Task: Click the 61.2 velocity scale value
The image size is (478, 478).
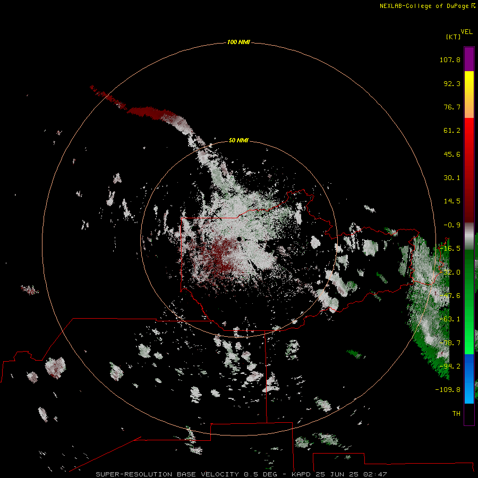Action: click(x=452, y=131)
